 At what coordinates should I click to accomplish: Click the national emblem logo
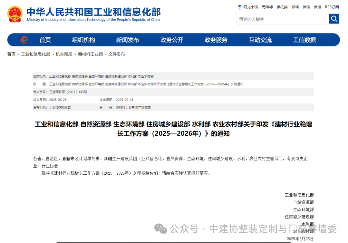coord(15,14)
